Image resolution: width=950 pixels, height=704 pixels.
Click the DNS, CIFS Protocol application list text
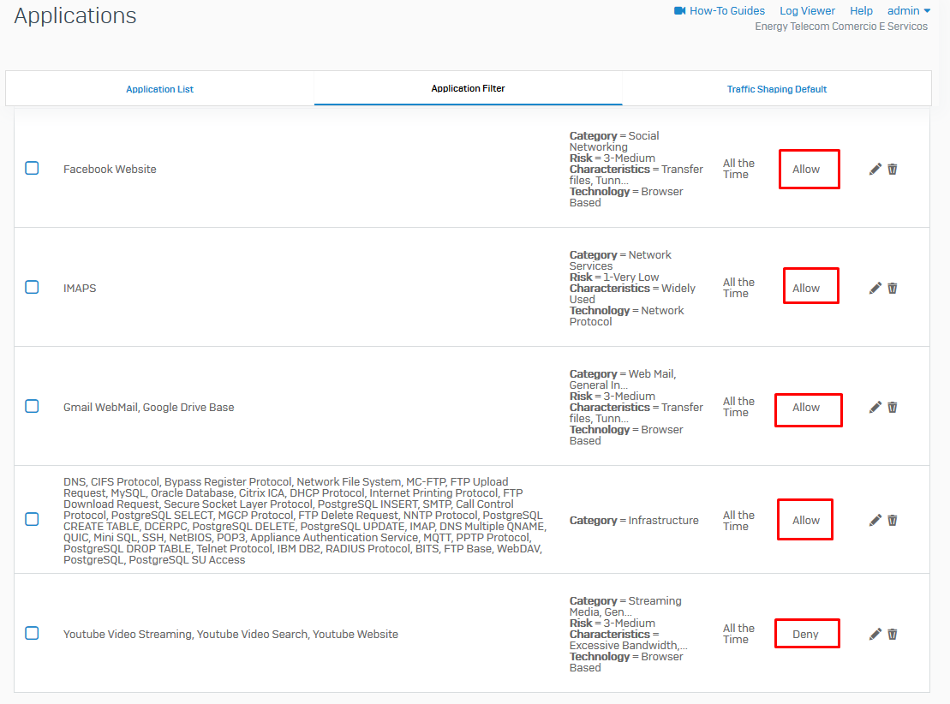[x=305, y=521]
